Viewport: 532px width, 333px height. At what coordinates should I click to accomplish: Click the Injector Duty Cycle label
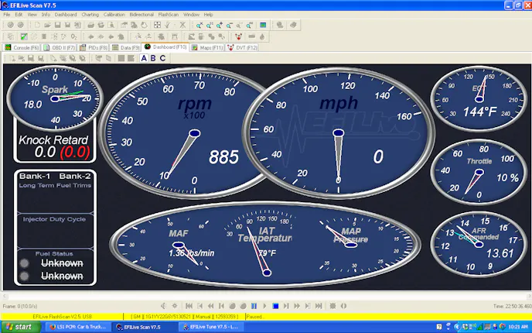click(54, 219)
